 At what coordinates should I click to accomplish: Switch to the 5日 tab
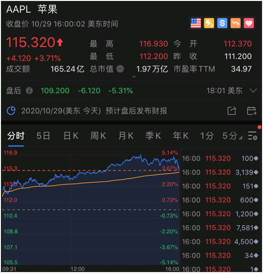(43, 136)
